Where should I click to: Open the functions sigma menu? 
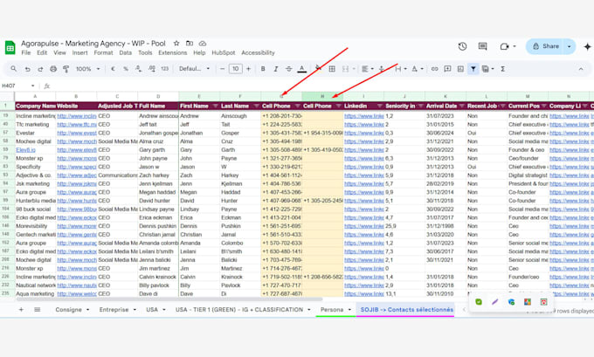(502, 69)
